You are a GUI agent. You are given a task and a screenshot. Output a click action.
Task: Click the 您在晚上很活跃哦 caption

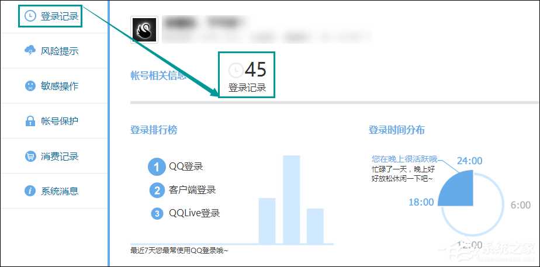click(404, 159)
